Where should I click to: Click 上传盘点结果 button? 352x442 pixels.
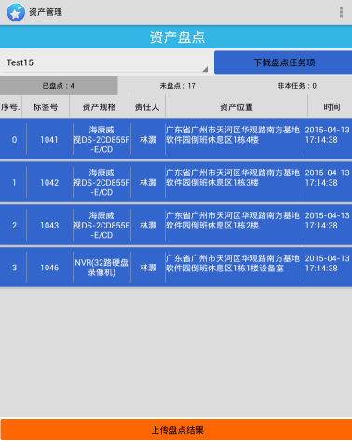point(176,430)
